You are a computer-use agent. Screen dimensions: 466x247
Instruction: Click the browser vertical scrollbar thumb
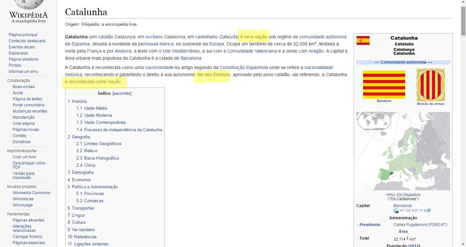(463, 21)
